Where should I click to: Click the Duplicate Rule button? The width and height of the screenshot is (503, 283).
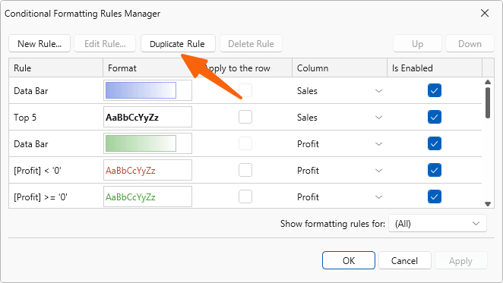pos(178,43)
